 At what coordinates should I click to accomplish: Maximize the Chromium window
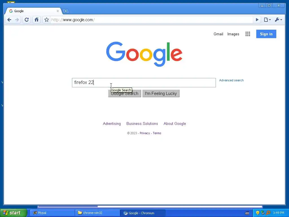click(x=269, y=6)
